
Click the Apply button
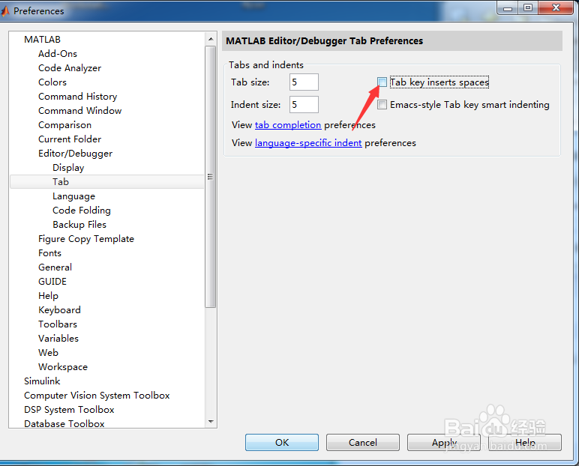444,442
